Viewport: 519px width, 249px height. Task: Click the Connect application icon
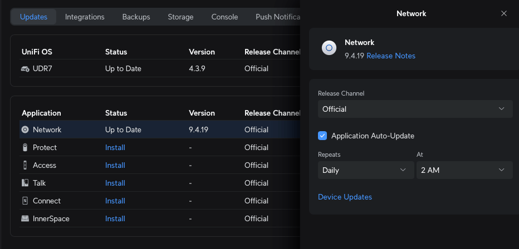[25, 201]
